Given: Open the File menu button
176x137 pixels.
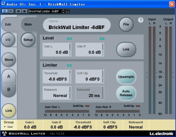Looking at the screenshot, I should [x=126, y=24].
